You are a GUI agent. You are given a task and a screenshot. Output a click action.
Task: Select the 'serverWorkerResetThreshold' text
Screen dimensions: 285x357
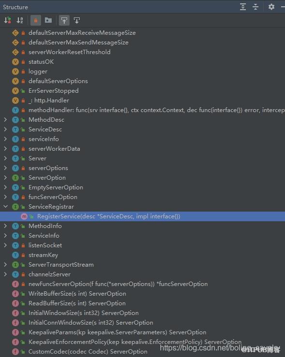70,52
